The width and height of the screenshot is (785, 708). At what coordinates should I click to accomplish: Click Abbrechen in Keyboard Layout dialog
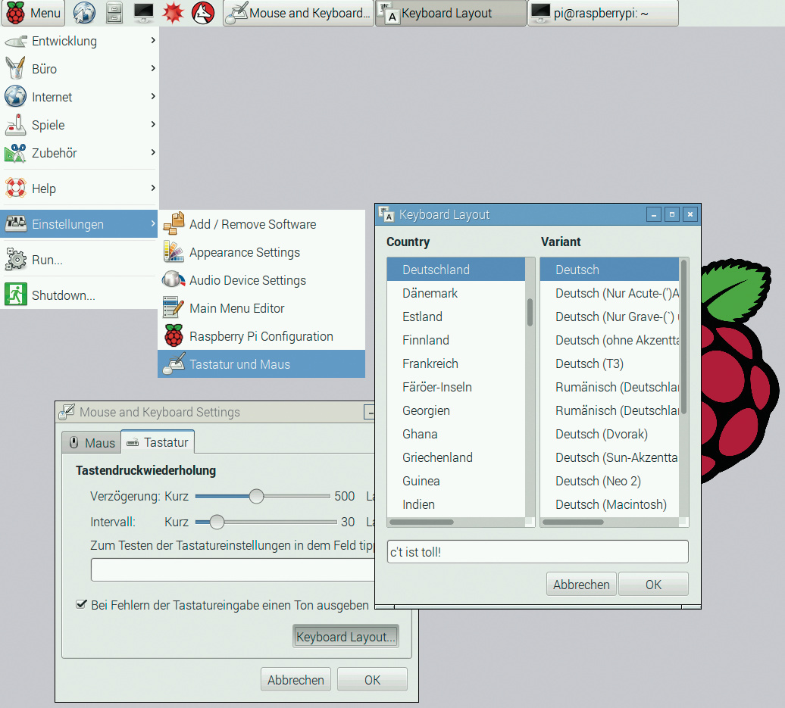pos(581,585)
